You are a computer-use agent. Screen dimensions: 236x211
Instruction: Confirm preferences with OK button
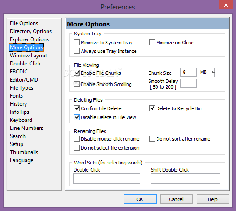tap(140, 199)
